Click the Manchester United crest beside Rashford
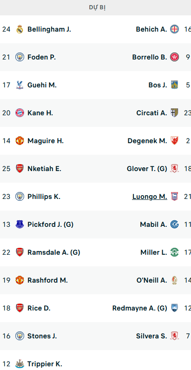The width and height of the screenshot is (191, 370). 20,280
